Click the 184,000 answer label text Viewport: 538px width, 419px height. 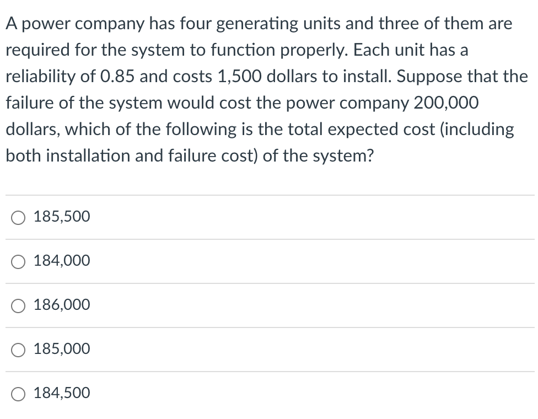pyautogui.click(x=61, y=261)
